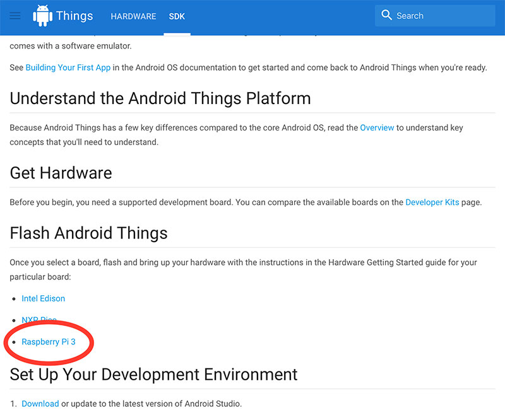Open the Developer Kits page link
The width and height of the screenshot is (505, 415).
point(432,202)
